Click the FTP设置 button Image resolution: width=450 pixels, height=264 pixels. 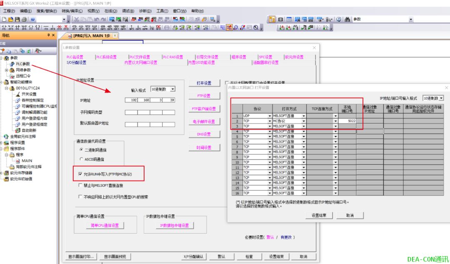(204, 96)
